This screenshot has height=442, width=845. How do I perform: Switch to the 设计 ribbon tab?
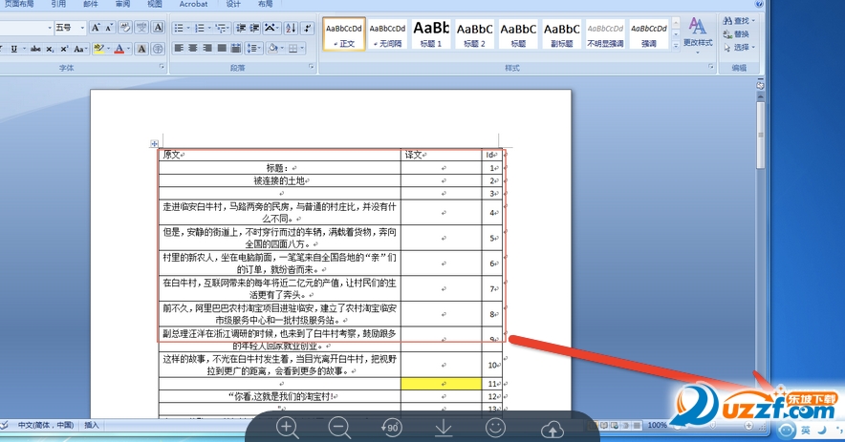point(233,4)
